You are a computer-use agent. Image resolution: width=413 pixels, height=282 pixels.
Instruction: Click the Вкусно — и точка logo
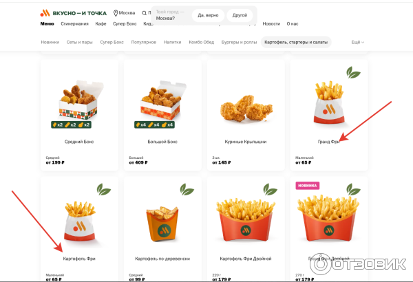coord(73,13)
